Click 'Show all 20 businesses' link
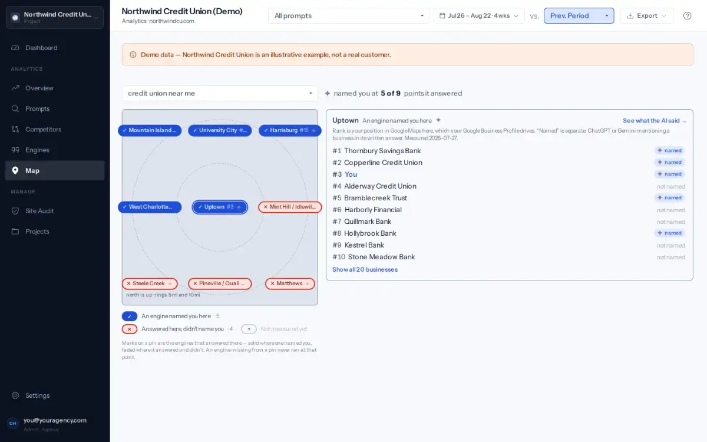 [365, 269]
